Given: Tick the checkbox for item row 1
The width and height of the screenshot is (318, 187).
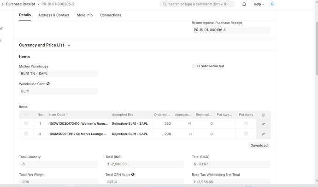Looking at the screenshot, I should tap(26, 124).
